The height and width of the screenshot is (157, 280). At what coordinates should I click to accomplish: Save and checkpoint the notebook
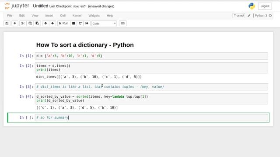pyautogui.click(x=7, y=23)
